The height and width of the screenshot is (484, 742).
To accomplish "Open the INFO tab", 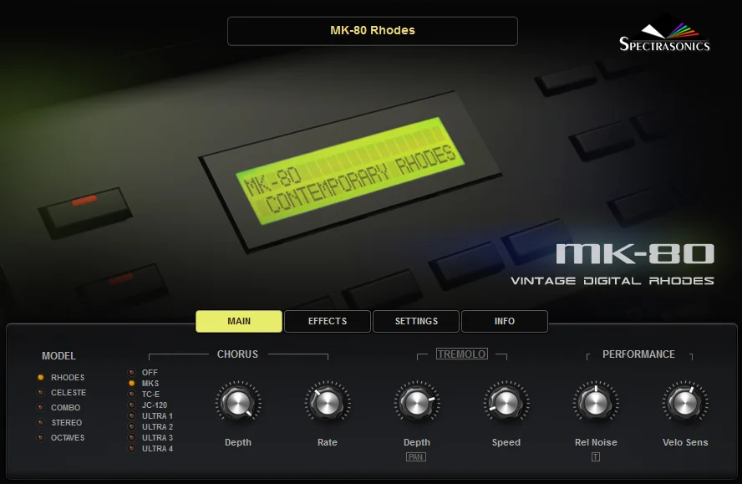I will click(505, 321).
